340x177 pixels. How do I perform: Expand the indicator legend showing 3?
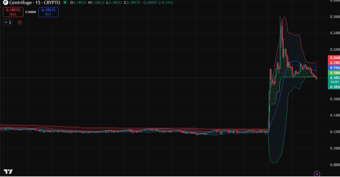coord(8,22)
